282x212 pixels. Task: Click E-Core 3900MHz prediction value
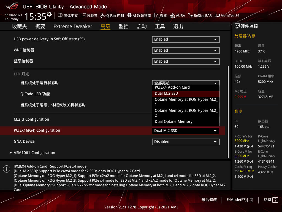pyautogui.click(x=242, y=156)
